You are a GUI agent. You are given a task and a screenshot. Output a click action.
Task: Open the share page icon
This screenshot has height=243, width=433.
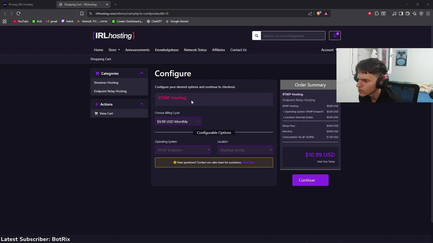pos(310,13)
